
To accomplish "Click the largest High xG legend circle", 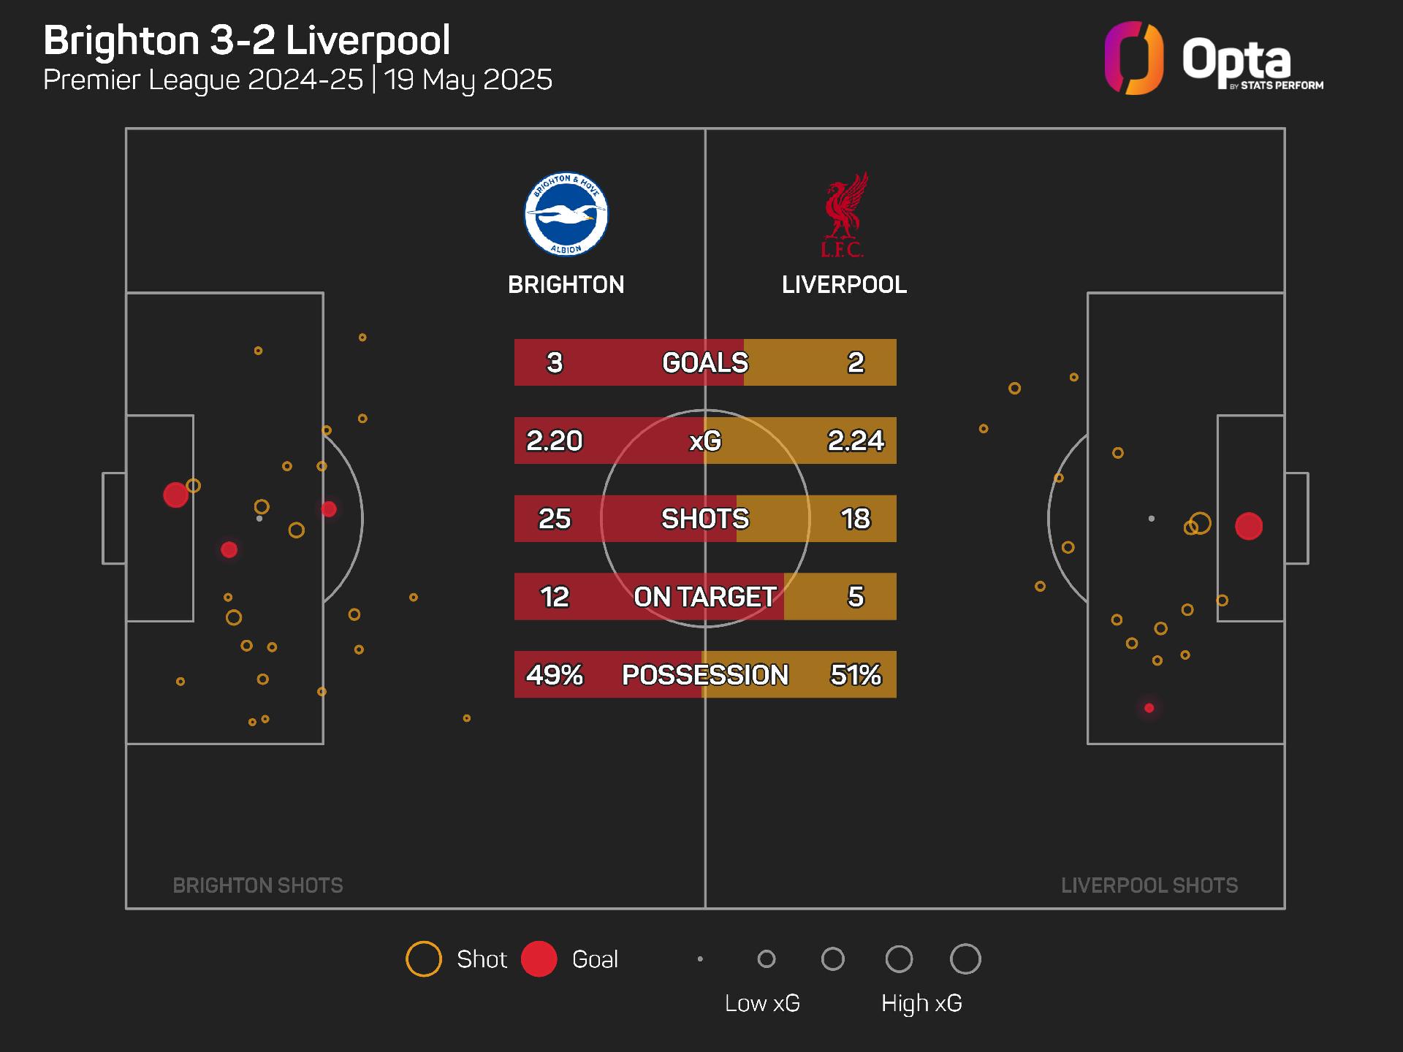I will tap(965, 959).
